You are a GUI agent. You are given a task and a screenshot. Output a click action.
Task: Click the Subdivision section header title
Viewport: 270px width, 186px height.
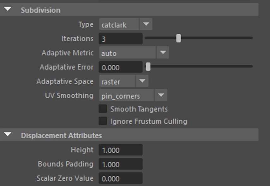pyautogui.click(x=40, y=10)
